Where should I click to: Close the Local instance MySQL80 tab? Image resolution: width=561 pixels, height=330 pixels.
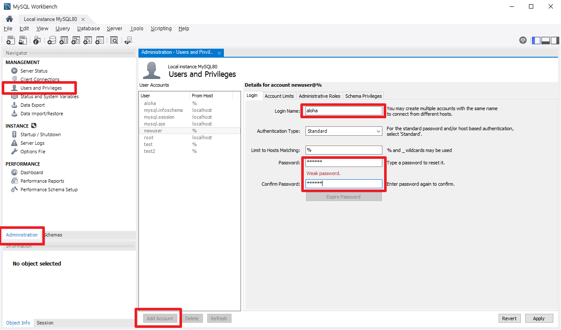(x=83, y=19)
